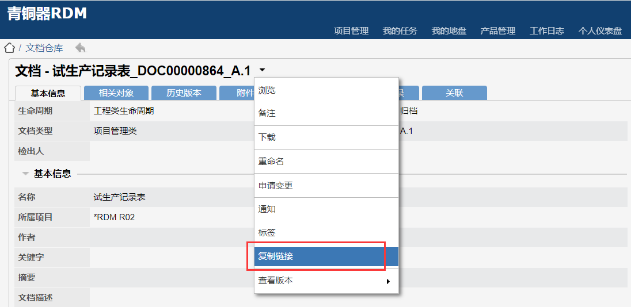631x307 pixels.
Task: Click the 检出人 field label
Action: tap(31, 151)
